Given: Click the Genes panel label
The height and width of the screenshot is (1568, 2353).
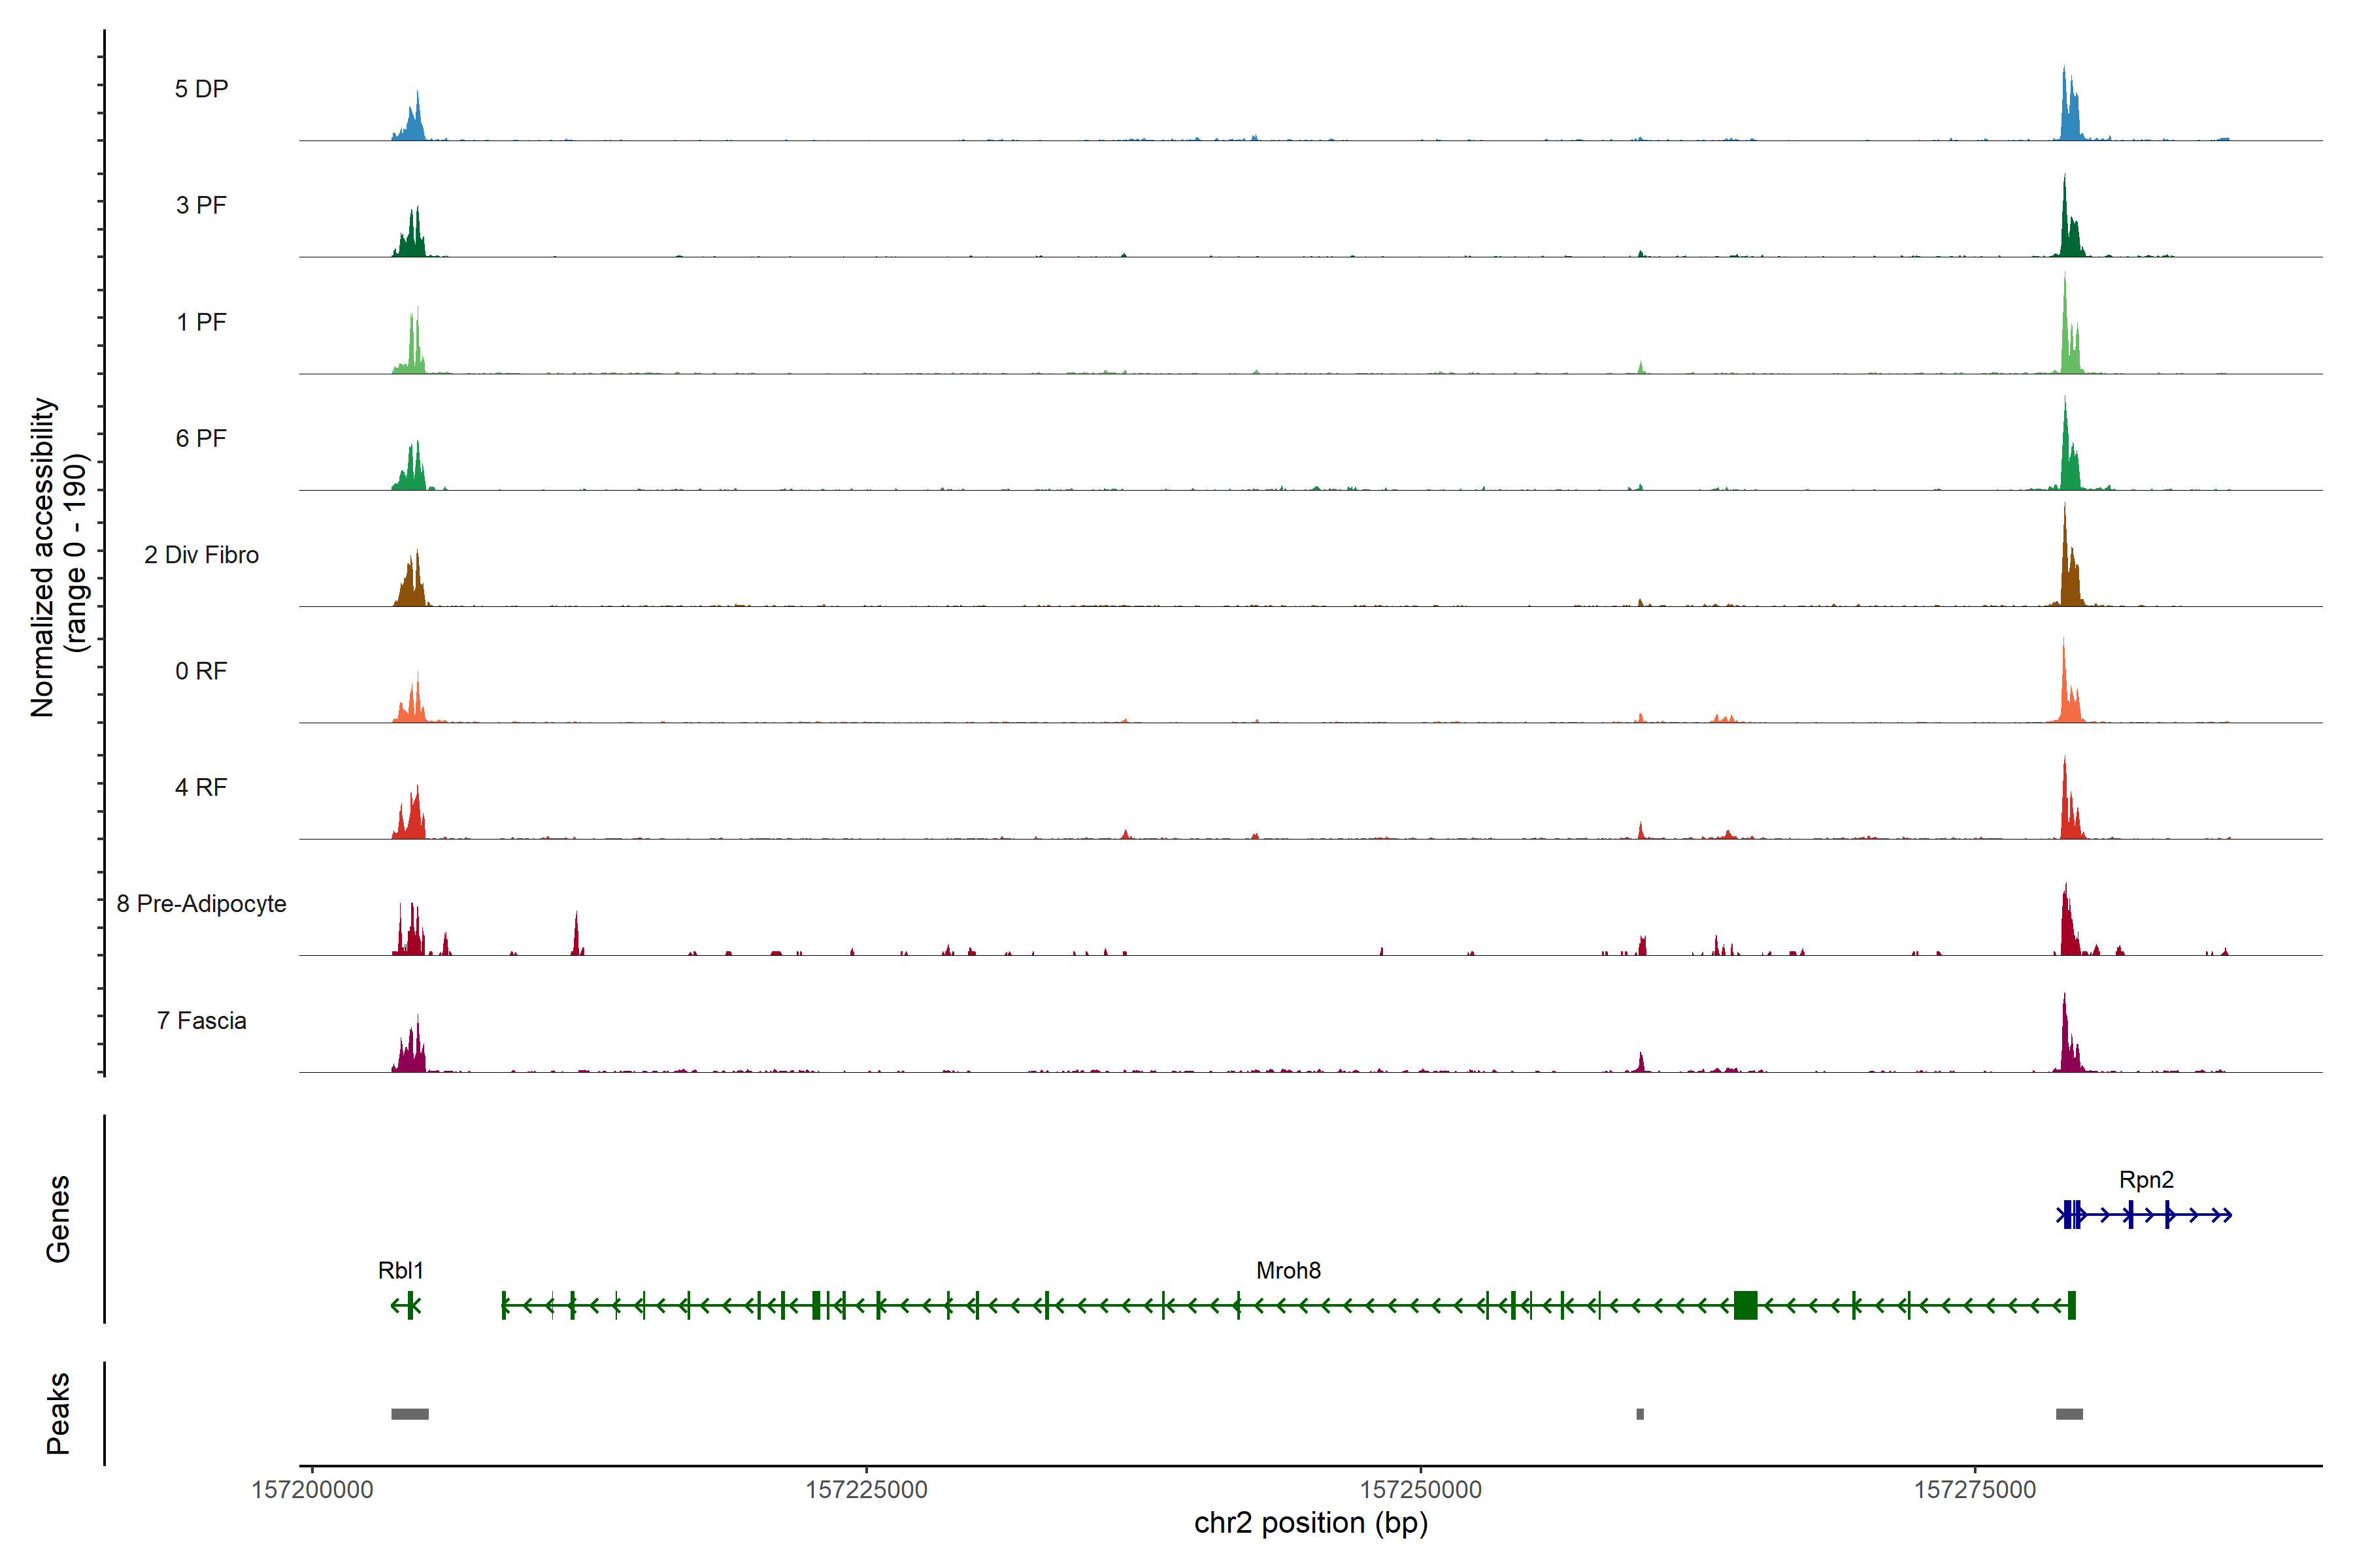Looking at the screenshot, I should [x=58, y=1219].
